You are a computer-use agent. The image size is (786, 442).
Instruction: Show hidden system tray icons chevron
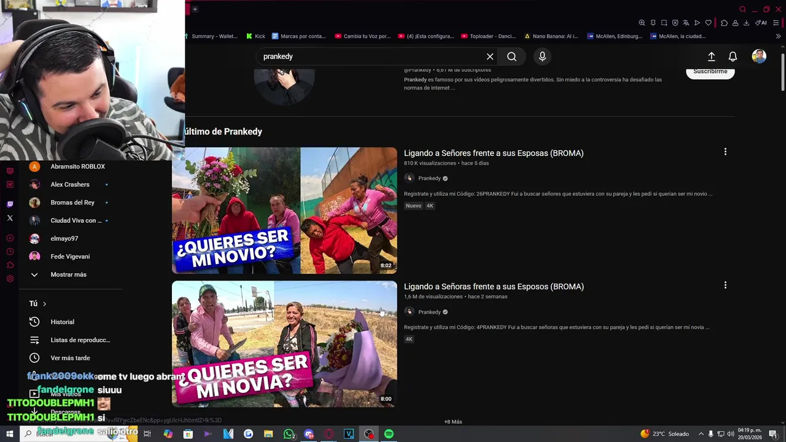[701, 434]
